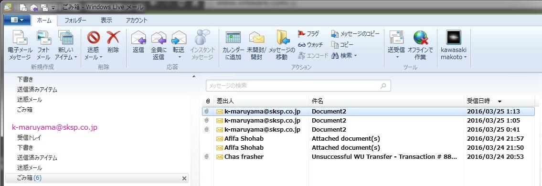Click the X beside ごみ箱 (6)

click(x=184, y=178)
